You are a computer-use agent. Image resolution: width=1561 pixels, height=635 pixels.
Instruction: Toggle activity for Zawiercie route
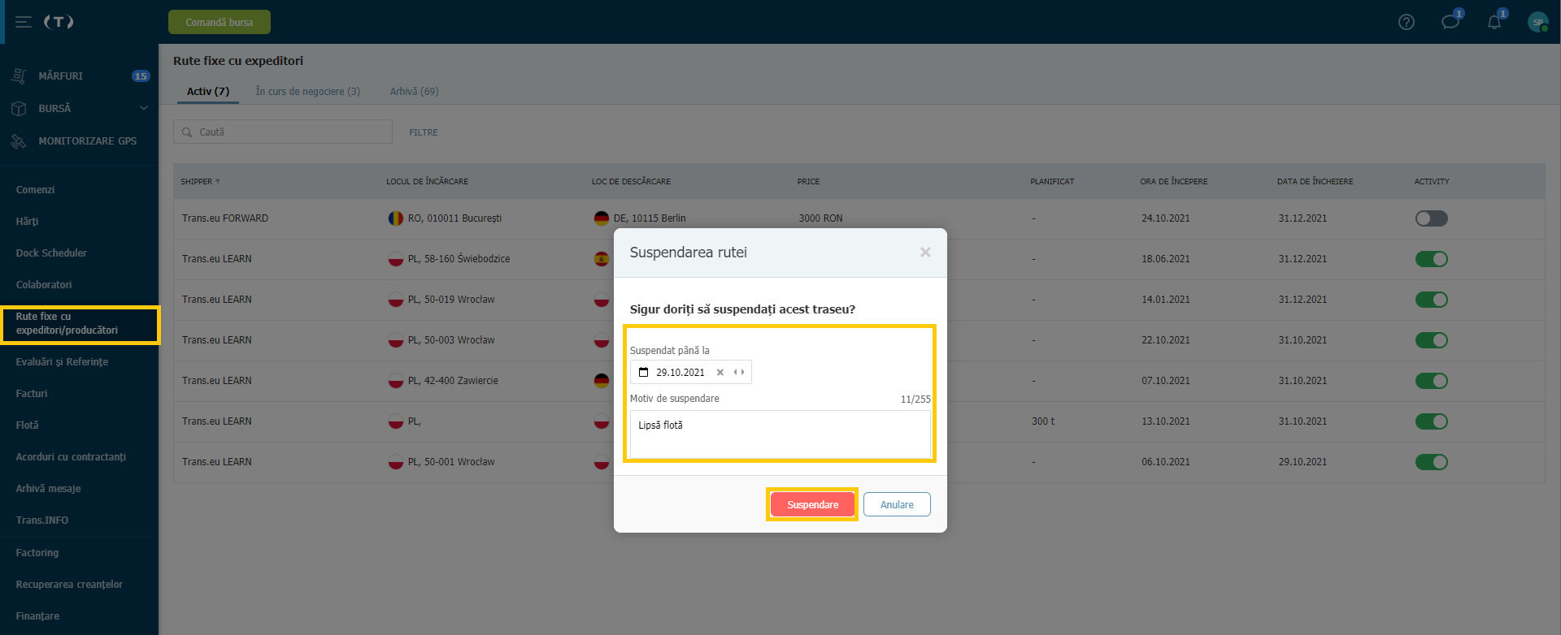click(1431, 381)
